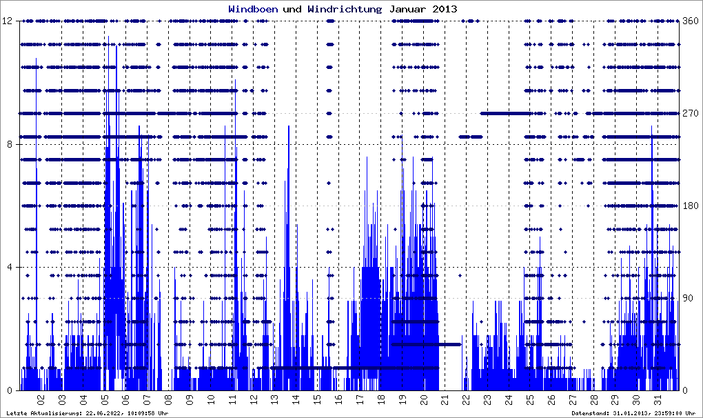The height and width of the screenshot is (418, 703).
Task: Click the day label 29 on x-axis
Action: (615, 399)
